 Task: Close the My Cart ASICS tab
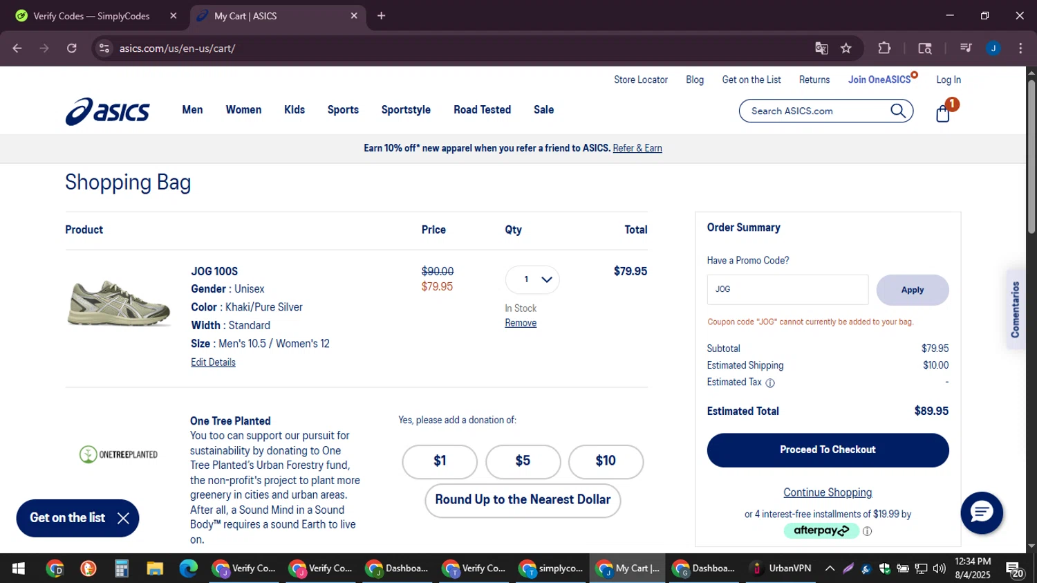tap(354, 15)
